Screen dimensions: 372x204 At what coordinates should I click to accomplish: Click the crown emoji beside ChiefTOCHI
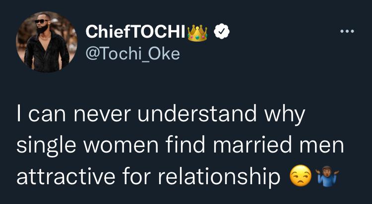198,32
